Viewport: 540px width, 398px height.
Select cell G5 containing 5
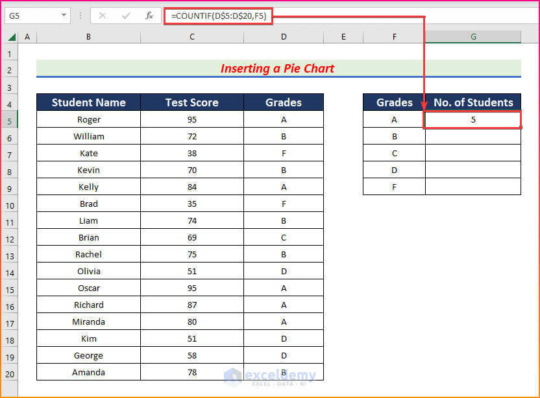[x=473, y=119]
